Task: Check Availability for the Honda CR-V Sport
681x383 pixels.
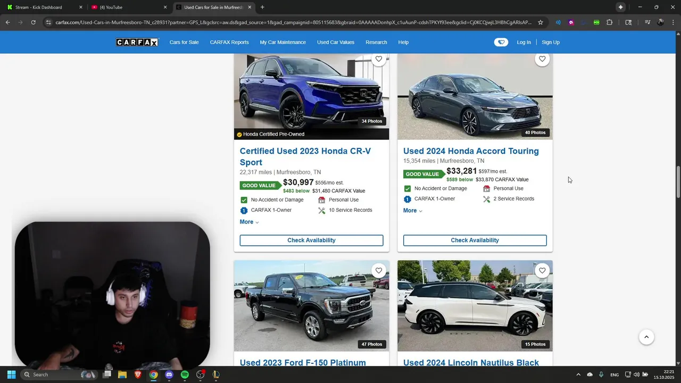Action: (x=311, y=240)
